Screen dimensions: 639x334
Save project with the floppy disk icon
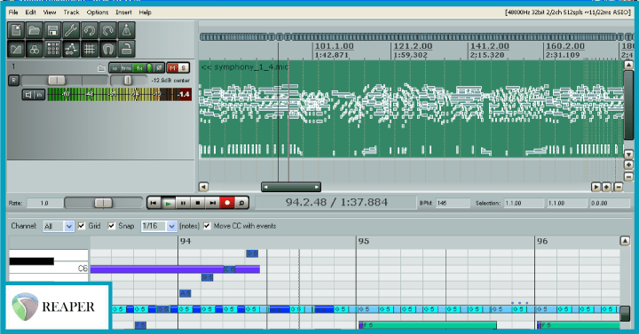(52, 30)
